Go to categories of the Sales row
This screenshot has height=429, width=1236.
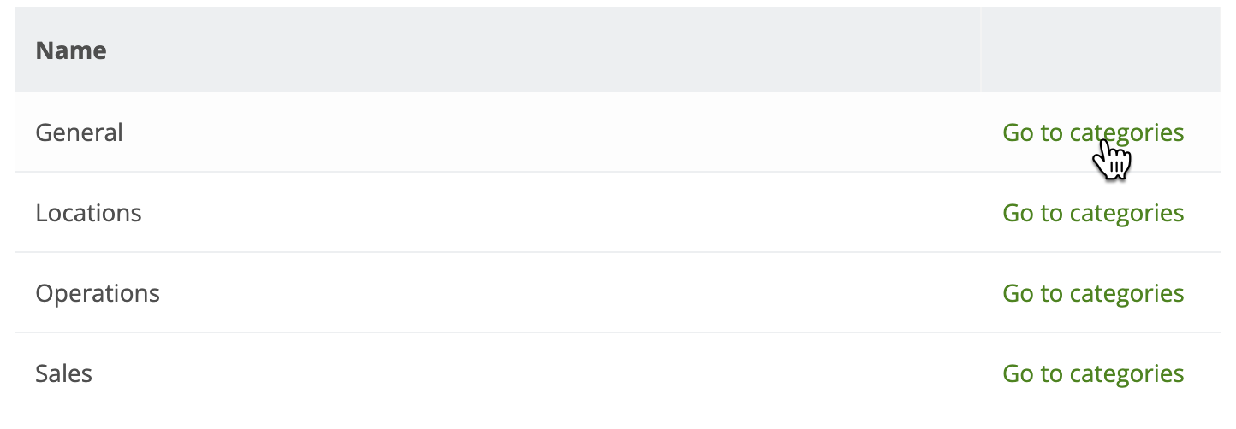tap(1092, 373)
